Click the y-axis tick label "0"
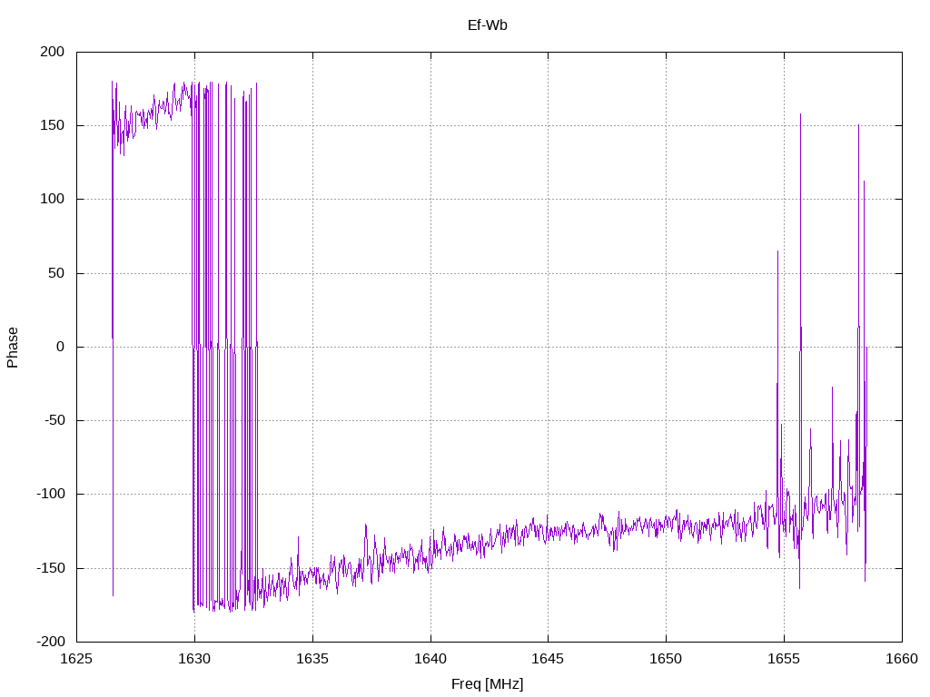The height and width of the screenshot is (697, 930). pyautogui.click(x=61, y=347)
